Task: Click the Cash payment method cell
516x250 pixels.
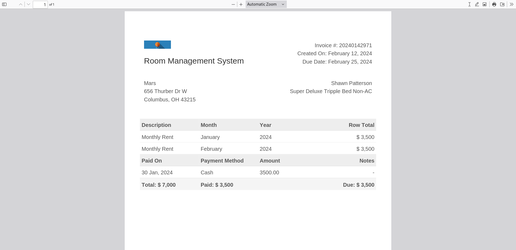Action: coord(207,172)
